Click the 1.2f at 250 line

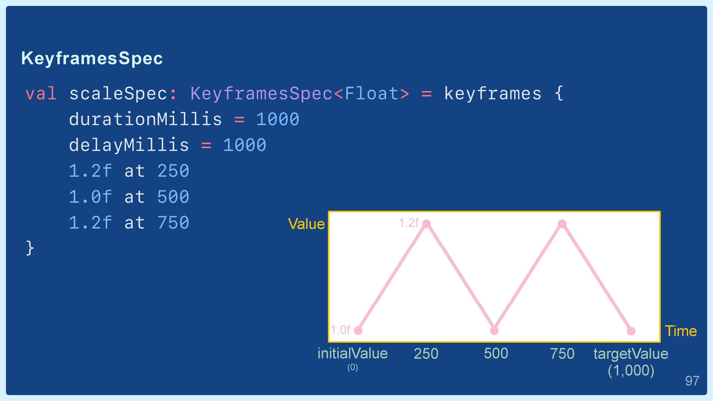(x=129, y=171)
